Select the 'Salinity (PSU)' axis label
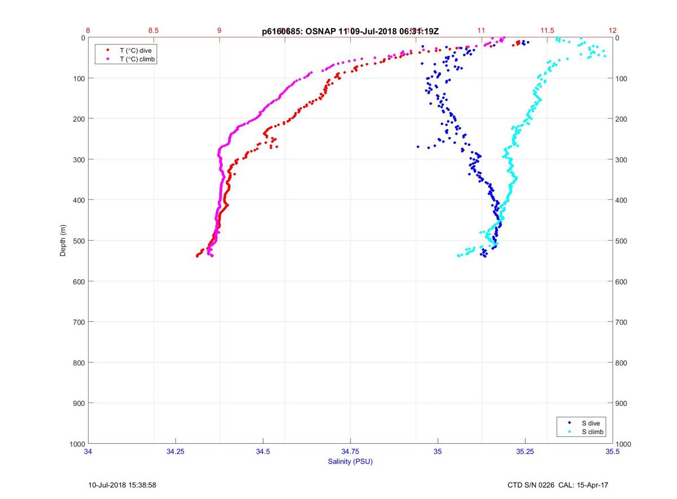 coord(350,462)
